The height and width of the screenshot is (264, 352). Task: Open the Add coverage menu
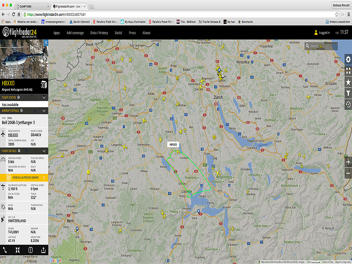click(x=75, y=33)
